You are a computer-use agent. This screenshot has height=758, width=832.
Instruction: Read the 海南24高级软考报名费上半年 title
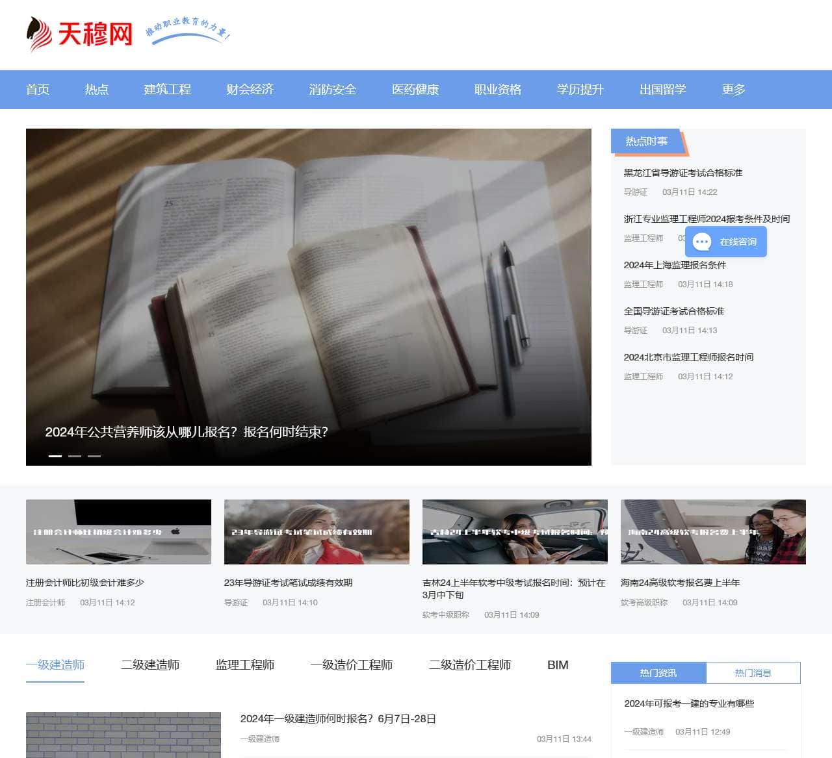(681, 583)
